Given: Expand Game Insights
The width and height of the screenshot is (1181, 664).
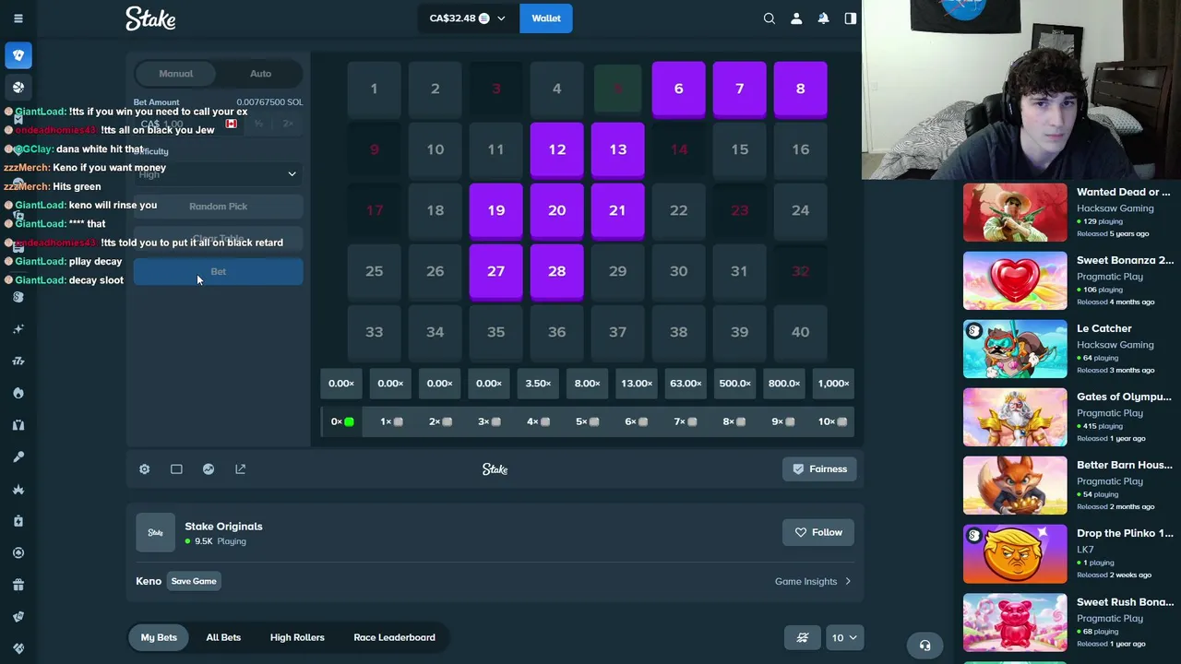Looking at the screenshot, I should (813, 581).
